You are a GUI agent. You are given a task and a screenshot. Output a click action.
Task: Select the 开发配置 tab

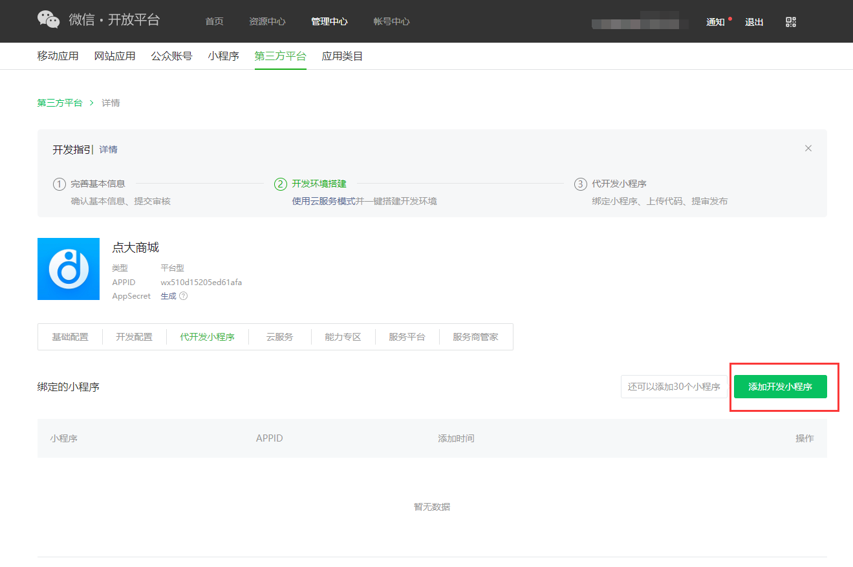[135, 337]
